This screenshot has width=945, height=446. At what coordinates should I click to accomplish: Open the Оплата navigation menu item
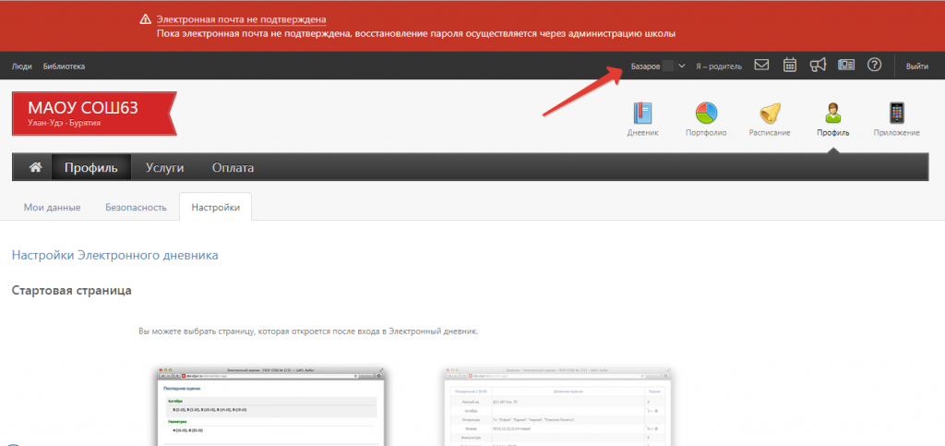pos(233,167)
